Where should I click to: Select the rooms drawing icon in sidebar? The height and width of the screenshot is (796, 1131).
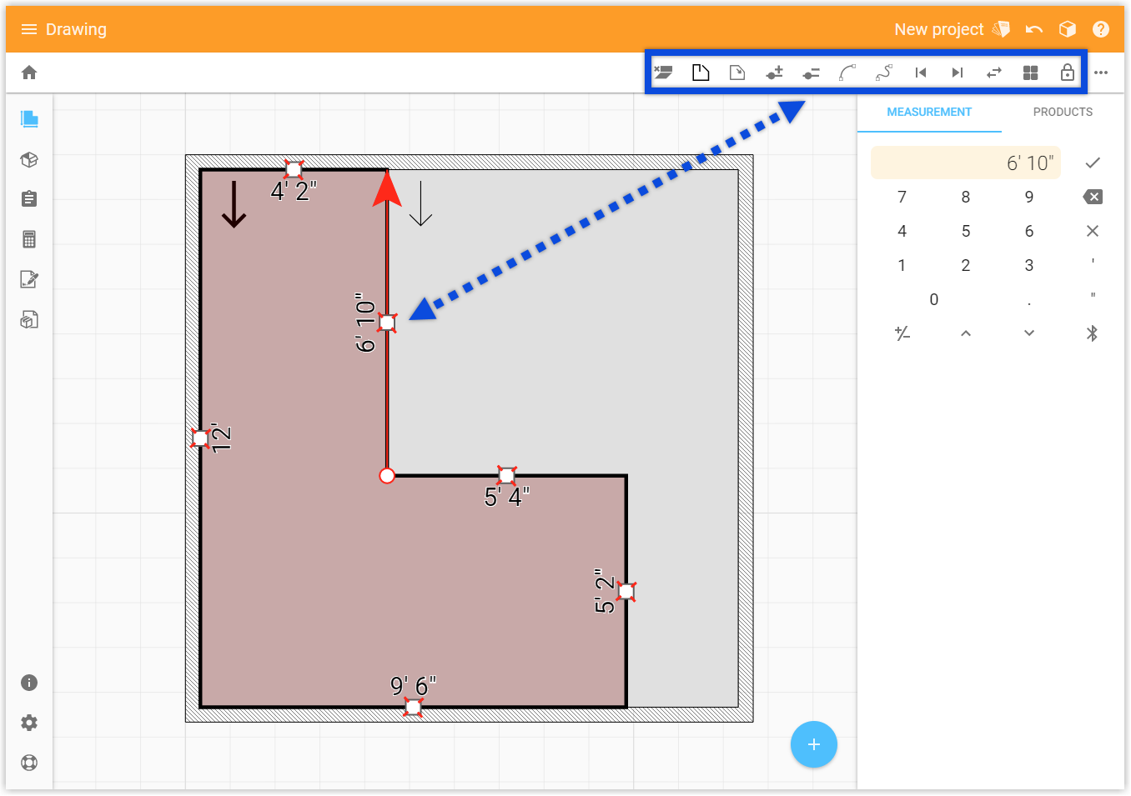[29, 118]
